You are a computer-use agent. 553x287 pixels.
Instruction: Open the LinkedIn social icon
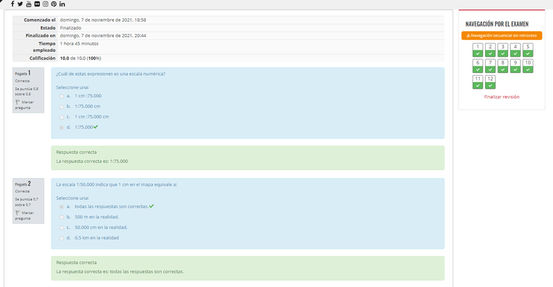point(62,4)
